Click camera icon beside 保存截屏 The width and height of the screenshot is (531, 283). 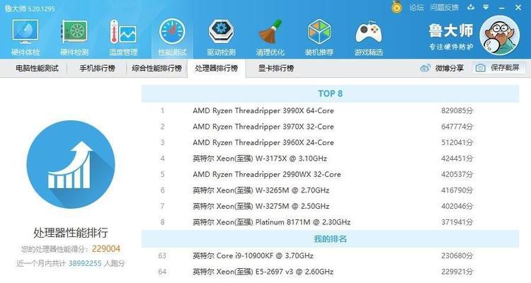point(480,68)
